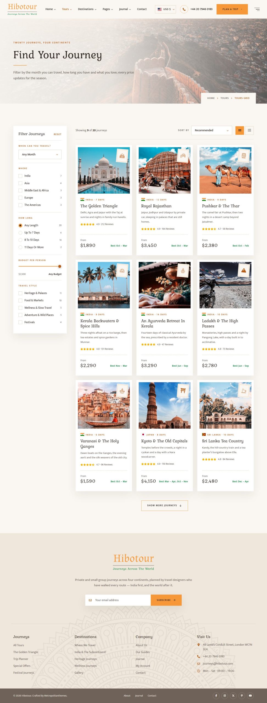Click the Golden Triangle card badge icon
267x703 pixels.
[122, 156]
